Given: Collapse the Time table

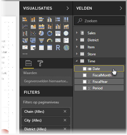Looking at the screenshot, I should pyautogui.click(x=77, y=61).
